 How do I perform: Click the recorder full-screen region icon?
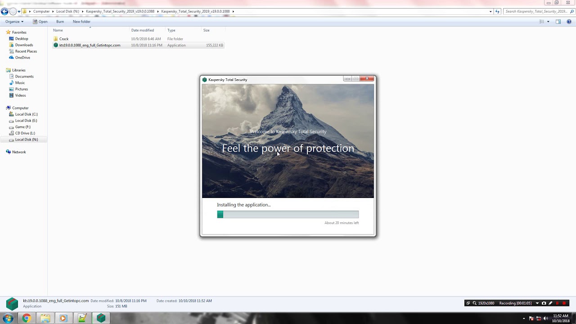click(468, 303)
